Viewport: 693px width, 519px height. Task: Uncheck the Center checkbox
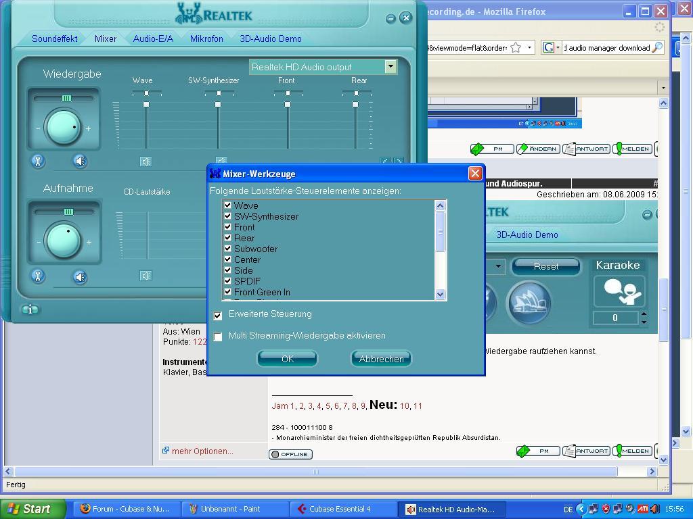tap(227, 259)
